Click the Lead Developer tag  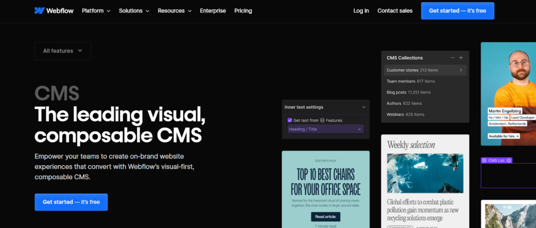[x=523, y=118]
